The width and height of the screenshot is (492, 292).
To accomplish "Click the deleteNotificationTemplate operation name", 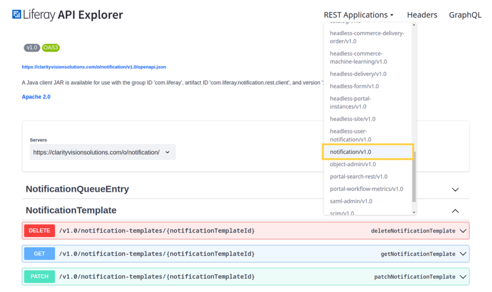I will pyautogui.click(x=413, y=231).
